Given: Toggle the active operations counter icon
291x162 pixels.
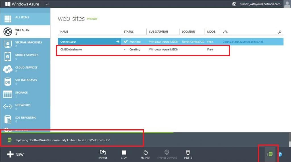Looking at the screenshot, I should pos(269,154).
